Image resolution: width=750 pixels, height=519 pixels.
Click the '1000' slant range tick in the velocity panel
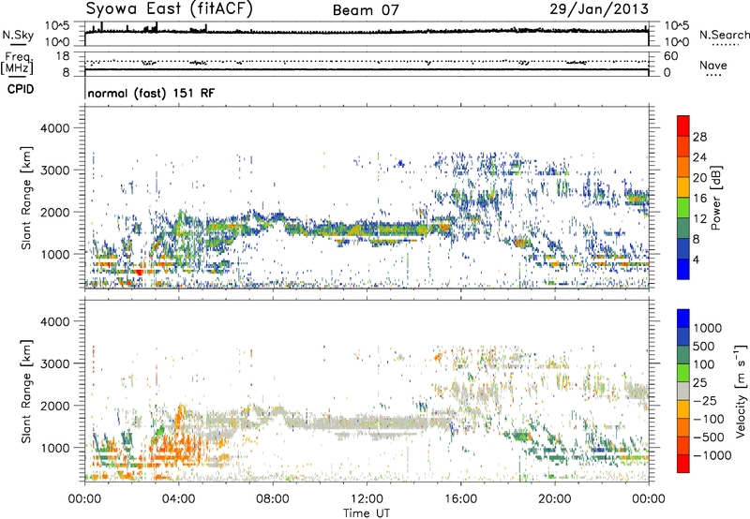tap(55, 448)
